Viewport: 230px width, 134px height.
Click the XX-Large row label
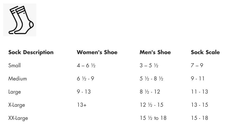click(x=18, y=118)
